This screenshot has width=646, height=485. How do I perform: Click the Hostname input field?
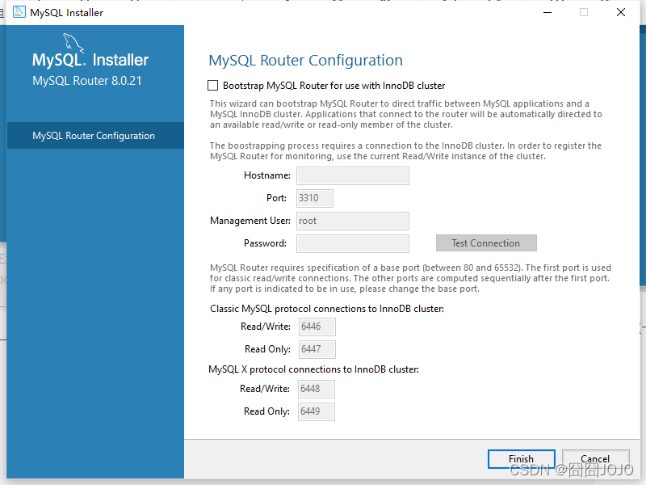tap(353, 175)
